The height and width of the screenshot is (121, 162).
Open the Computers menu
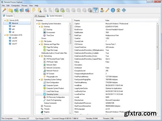pyautogui.click(x=16, y=5)
